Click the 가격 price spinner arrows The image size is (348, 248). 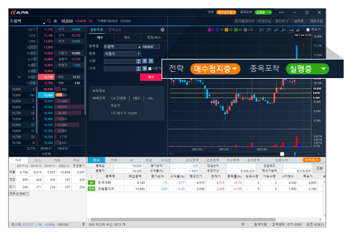pyautogui.click(x=139, y=69)
